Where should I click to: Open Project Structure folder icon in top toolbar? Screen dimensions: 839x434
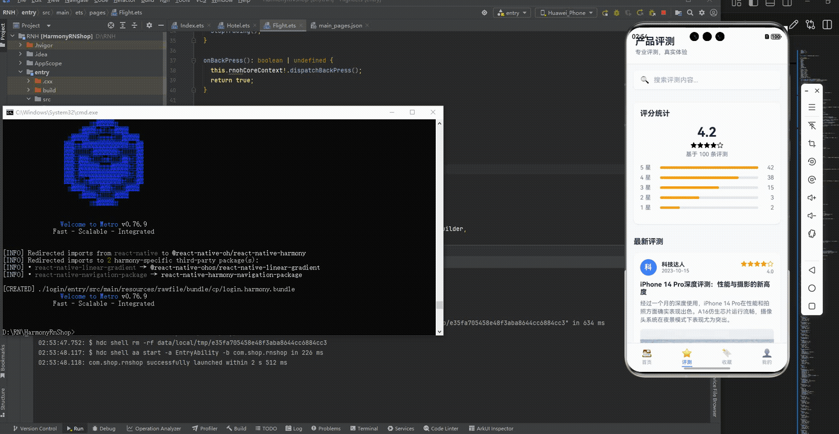coord(678,13)
